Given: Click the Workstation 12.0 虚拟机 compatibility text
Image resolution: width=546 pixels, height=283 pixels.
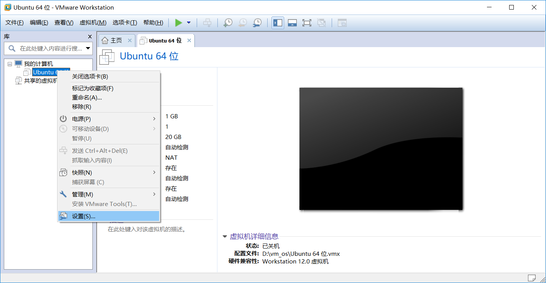Looking at the screenshot, I should pyautogui.click(x=295, y=262).
